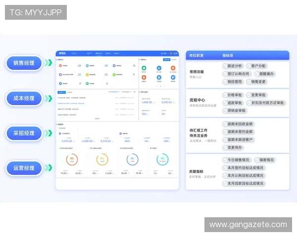Click the green flow icon with count 6
The image size is (297, 237).
click(x=87, y=83)
